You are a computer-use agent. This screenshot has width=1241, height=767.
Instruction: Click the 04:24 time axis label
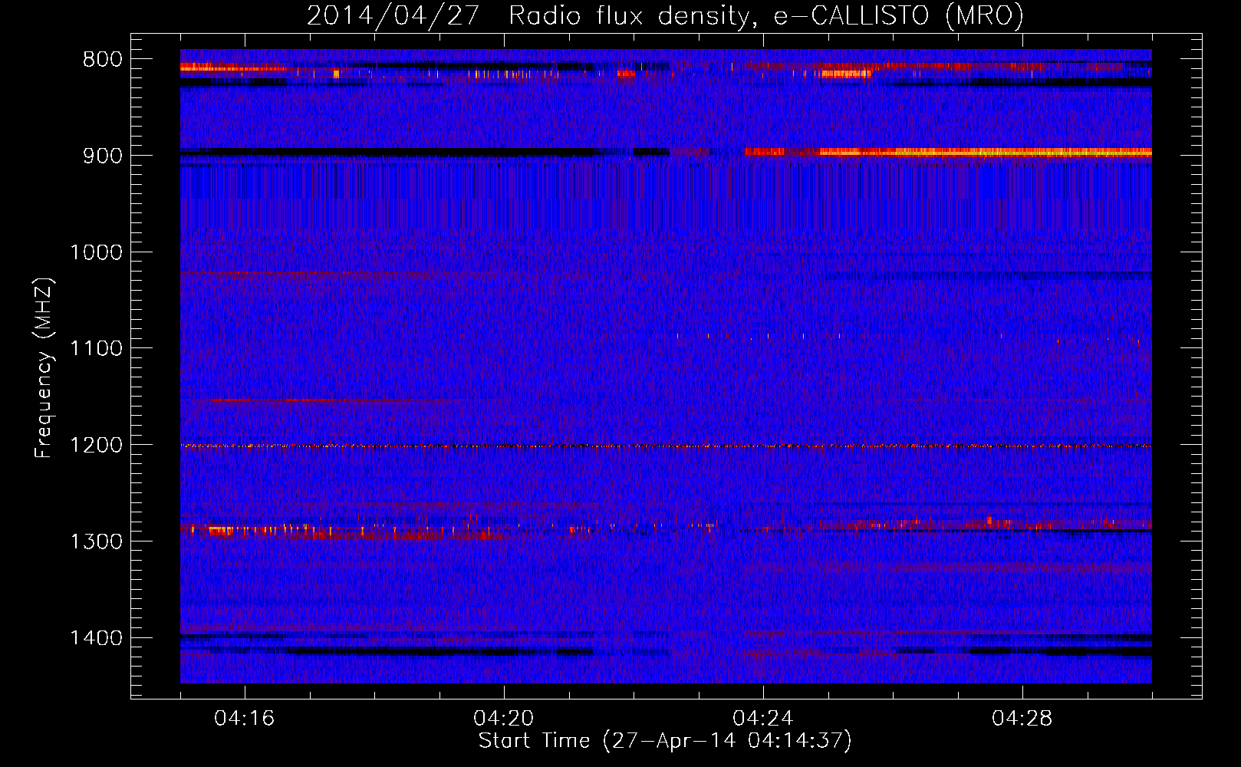pyautogui.click(x=763, y=719)
